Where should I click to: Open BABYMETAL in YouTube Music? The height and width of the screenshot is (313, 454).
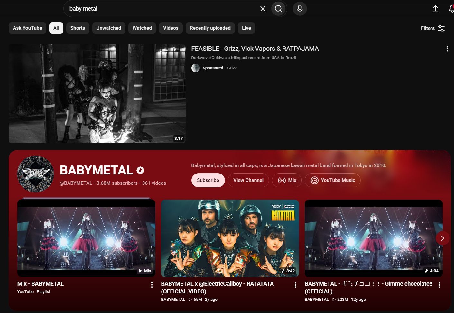click(333, 180)
